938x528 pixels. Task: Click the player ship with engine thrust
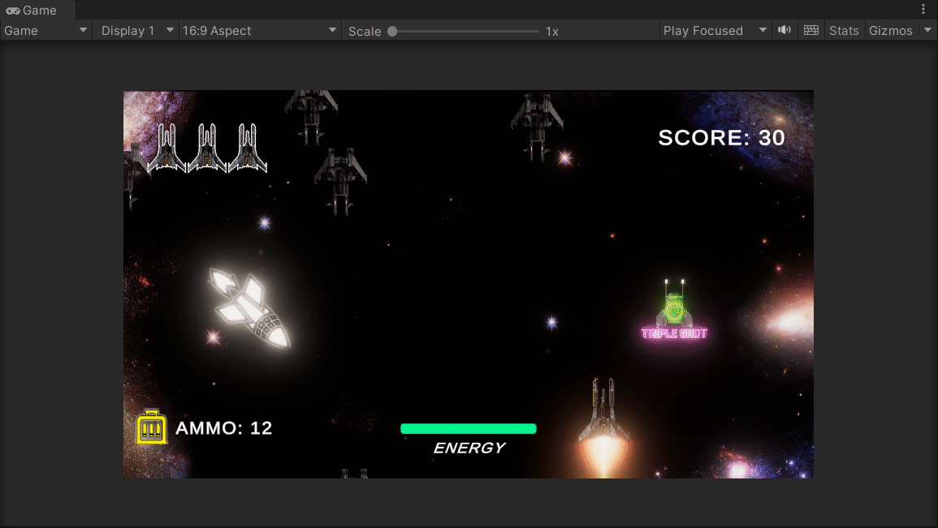603,410
